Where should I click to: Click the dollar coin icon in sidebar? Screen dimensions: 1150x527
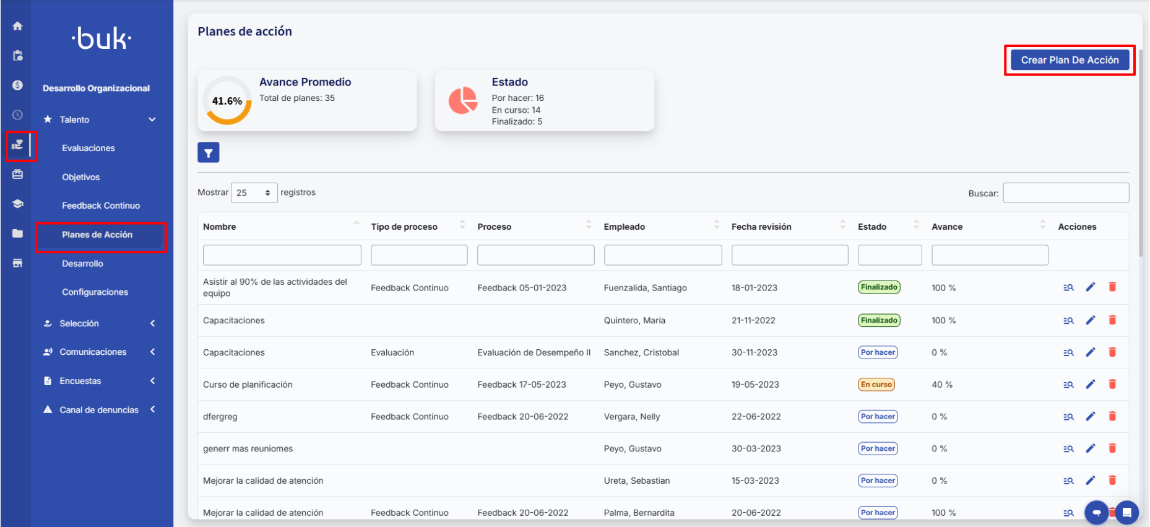17,85
